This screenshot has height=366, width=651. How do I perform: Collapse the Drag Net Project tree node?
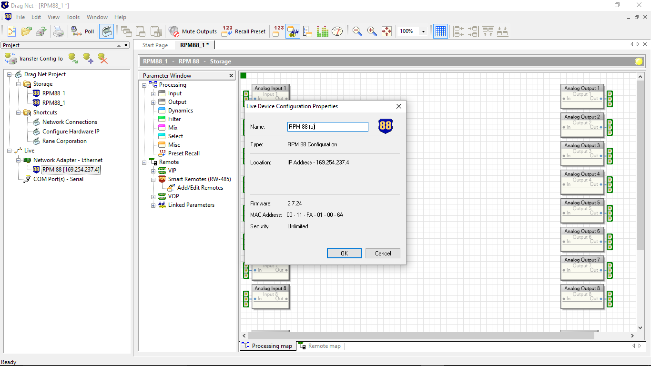[x=10, y=74]
